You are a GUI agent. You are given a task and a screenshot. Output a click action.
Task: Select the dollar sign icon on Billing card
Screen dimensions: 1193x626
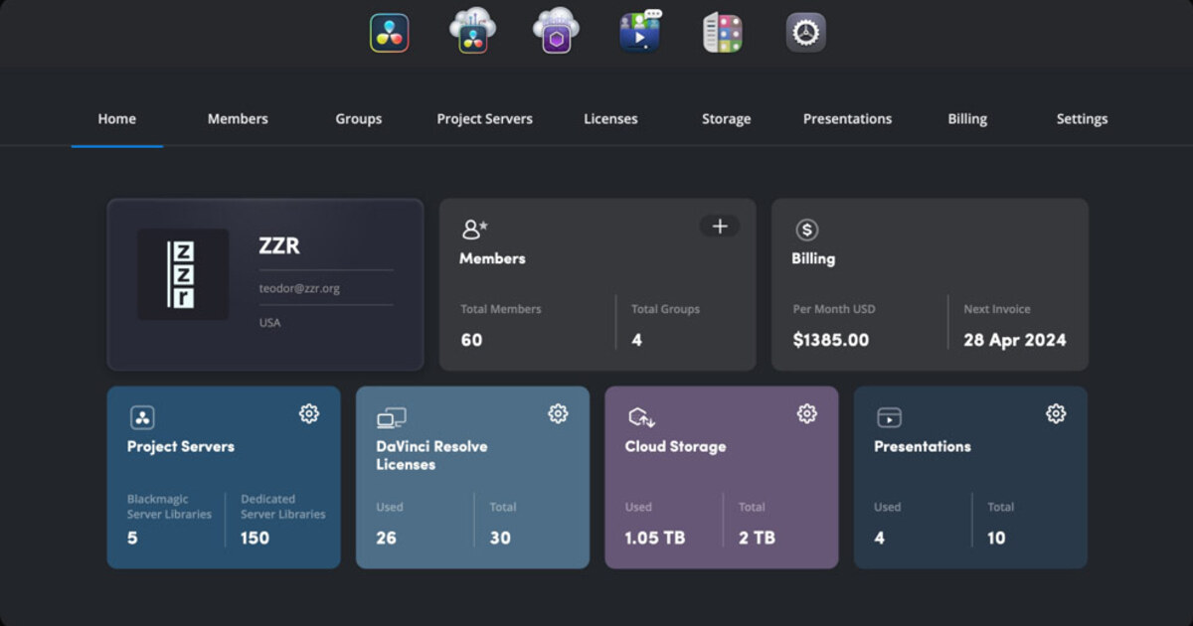pos(806,229)
